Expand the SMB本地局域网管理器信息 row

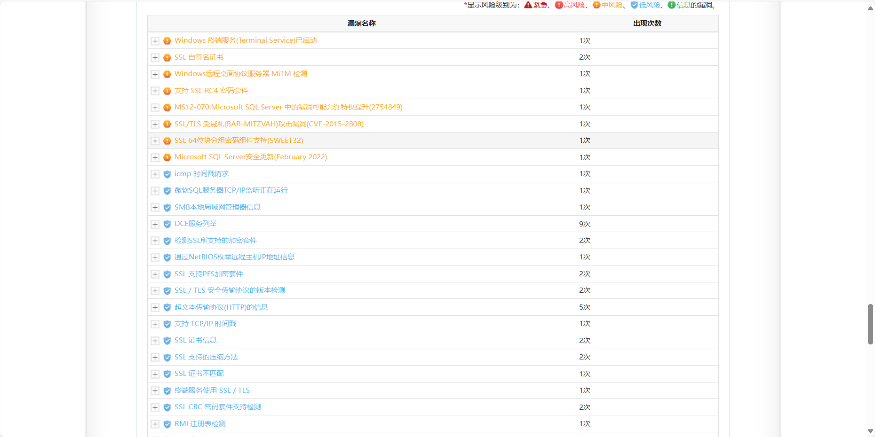pos(155,207)
